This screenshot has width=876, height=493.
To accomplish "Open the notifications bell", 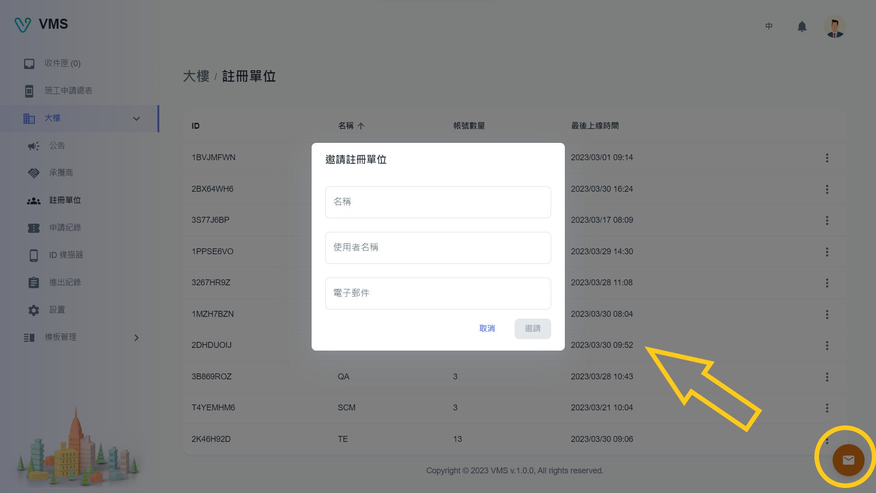I will [x=802, y=27].
